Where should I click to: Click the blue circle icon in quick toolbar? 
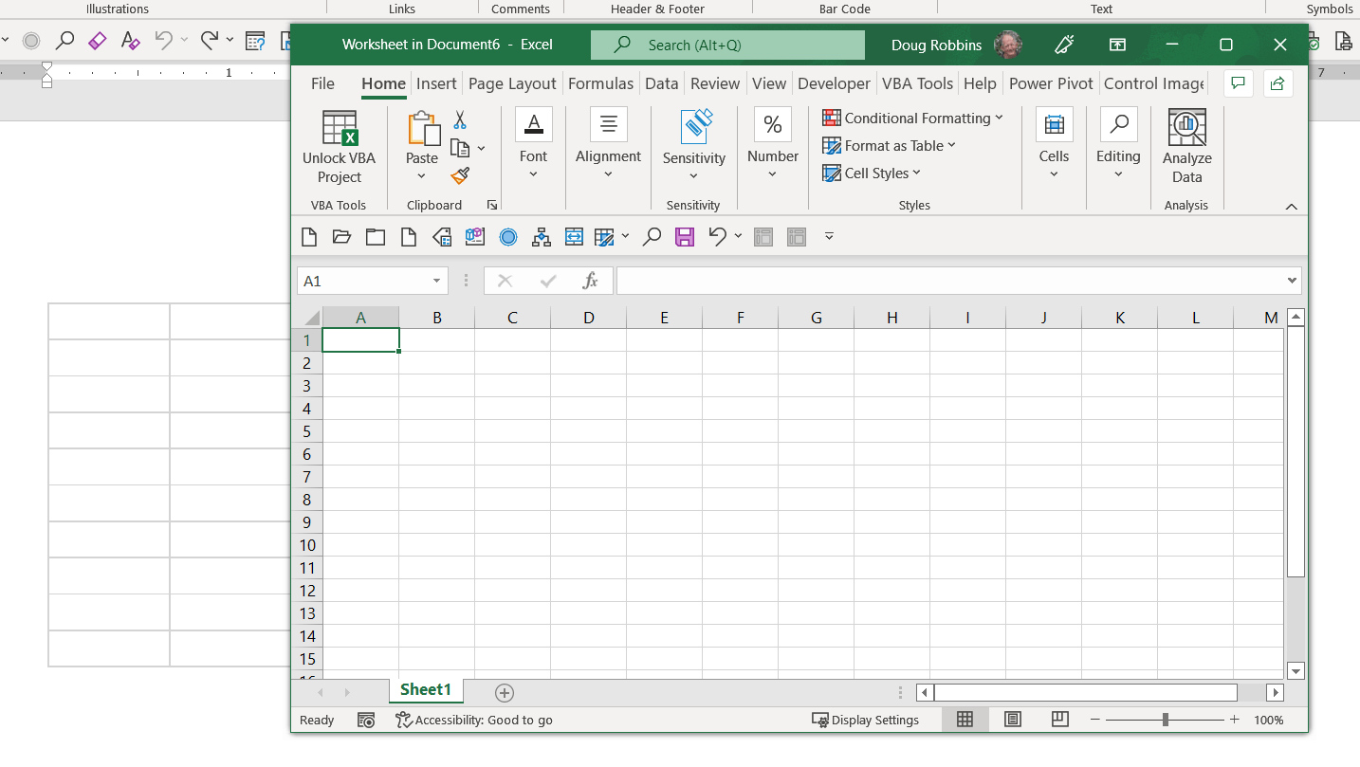click(x=508, y=237)
